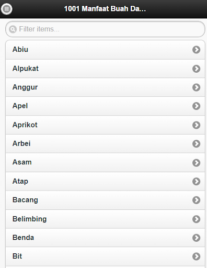Open the Bacang list entry

click(105, 200)
